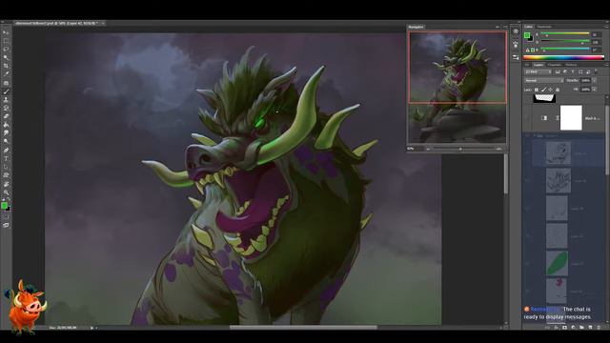Select the Gradient tool
Viewport: 610px width, 343px height.
[x=6, y=125]
